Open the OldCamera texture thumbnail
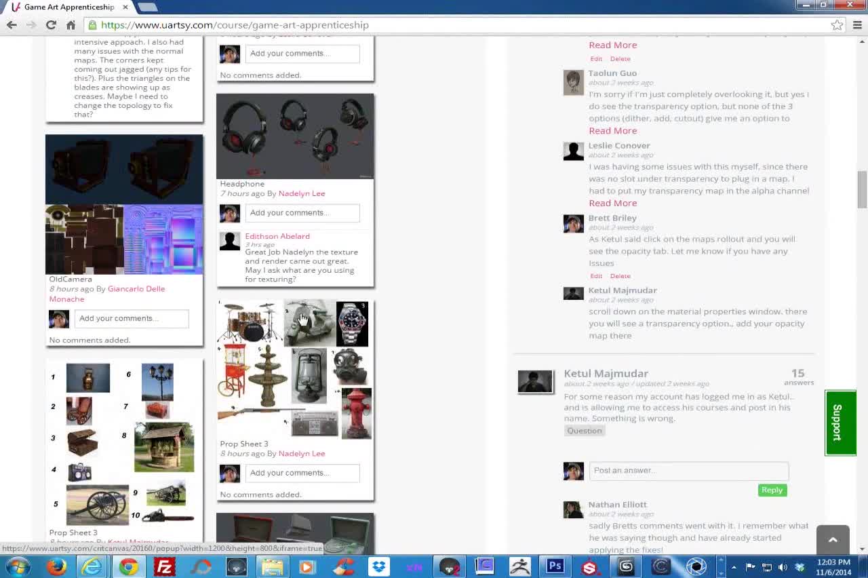The width and height of the screenshot is (868, 578). point(124,204)
